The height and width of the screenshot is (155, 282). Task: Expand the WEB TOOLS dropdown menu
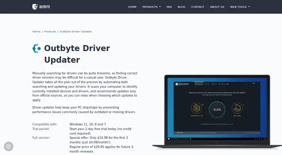[x=240, y=7]
